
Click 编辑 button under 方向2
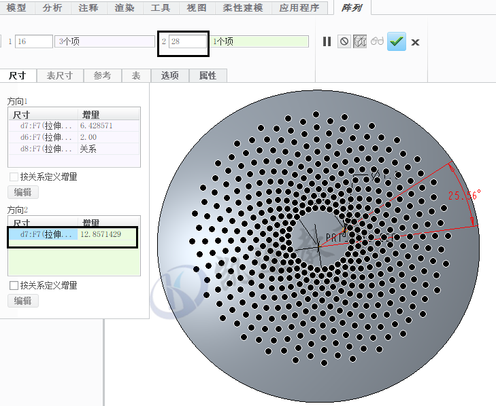[23, 301]
